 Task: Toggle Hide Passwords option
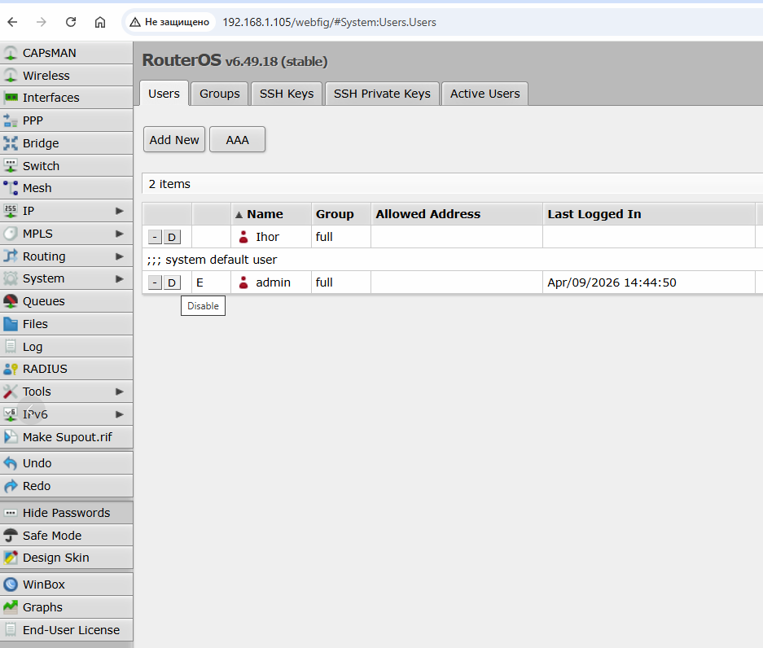pos(66,513)
